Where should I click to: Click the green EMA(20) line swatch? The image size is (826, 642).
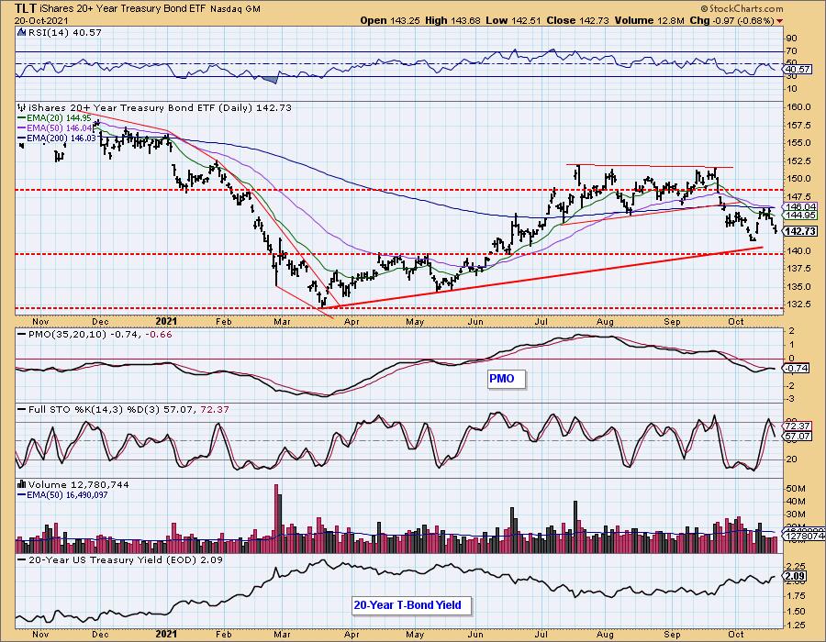(x=22, y=118)
